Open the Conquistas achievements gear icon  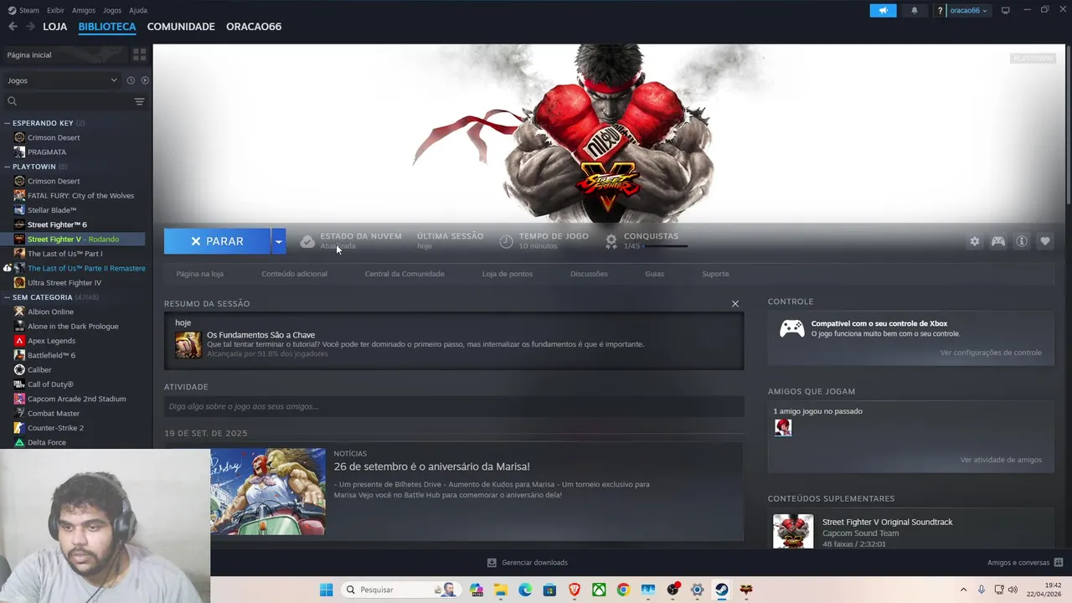click(x=611, y=241)
